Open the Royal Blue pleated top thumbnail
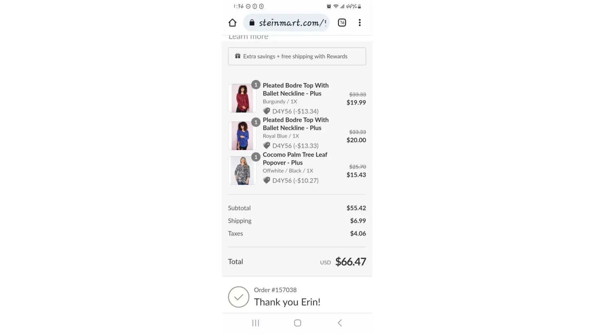This screenshot has height=334, width=594. coord(242,136)
